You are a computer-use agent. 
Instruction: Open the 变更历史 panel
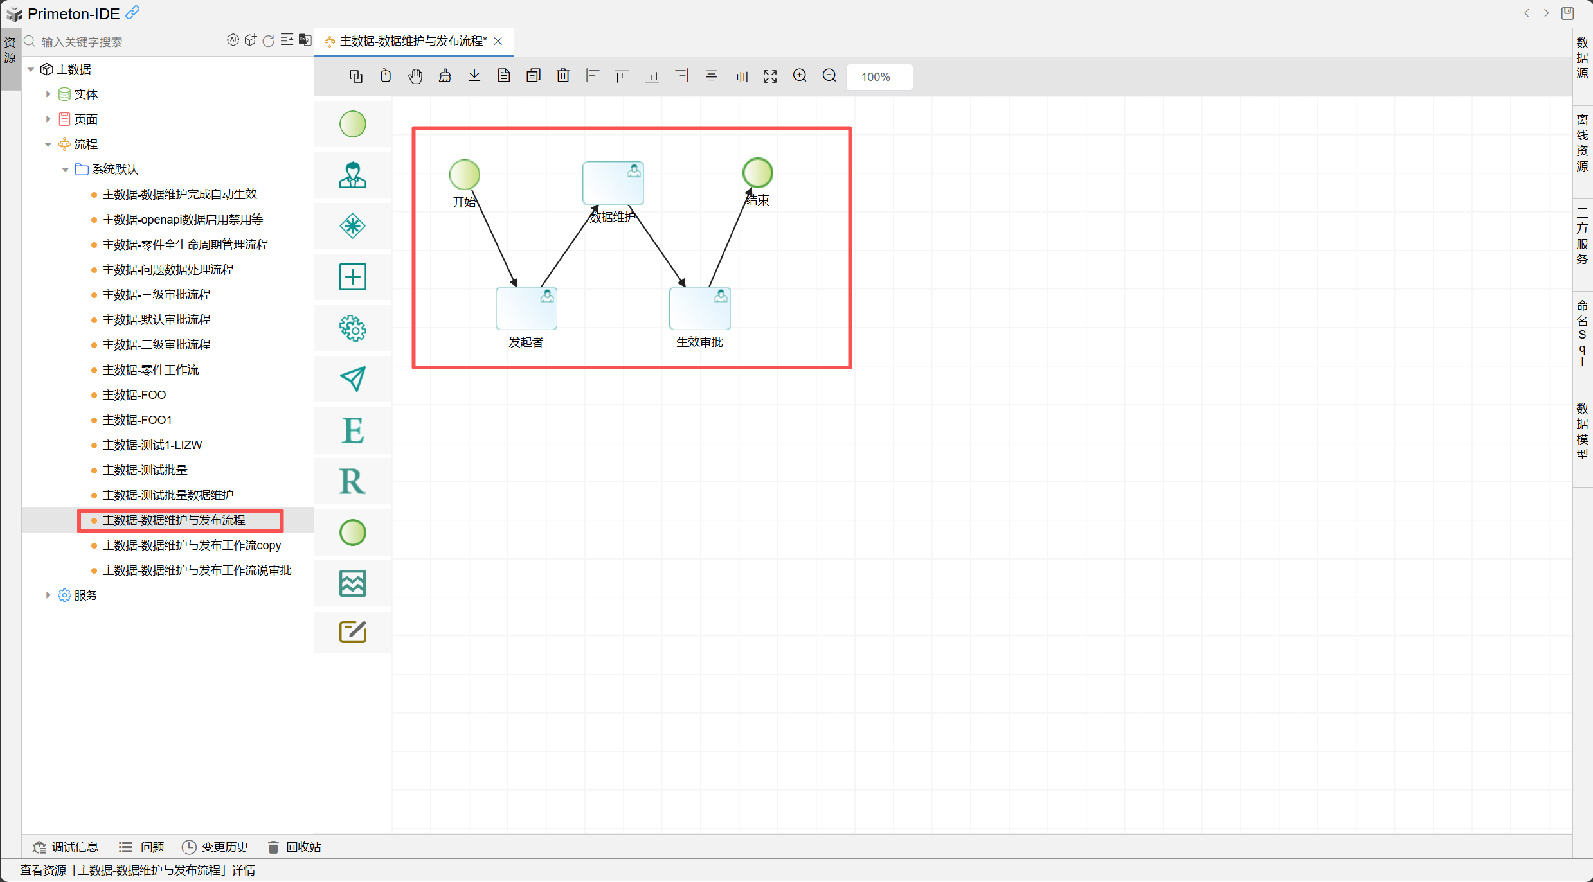215,847
